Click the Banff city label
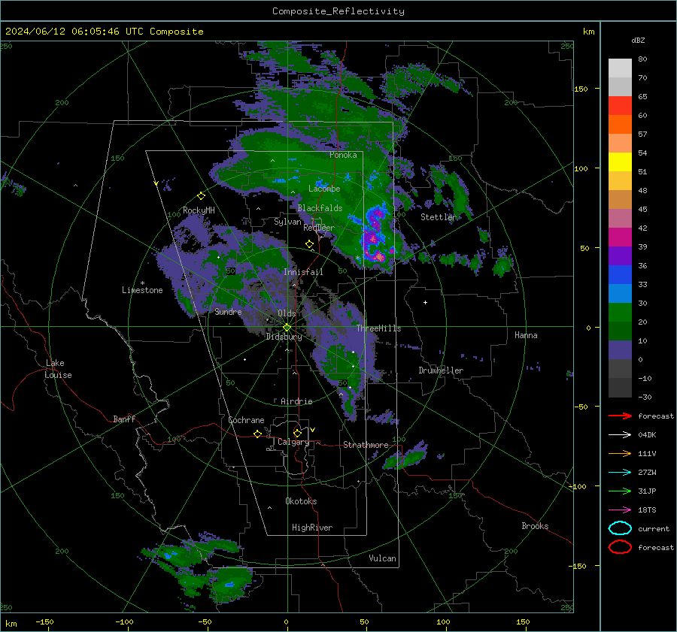Screen dimensions: 677x632 click(124, 419)
